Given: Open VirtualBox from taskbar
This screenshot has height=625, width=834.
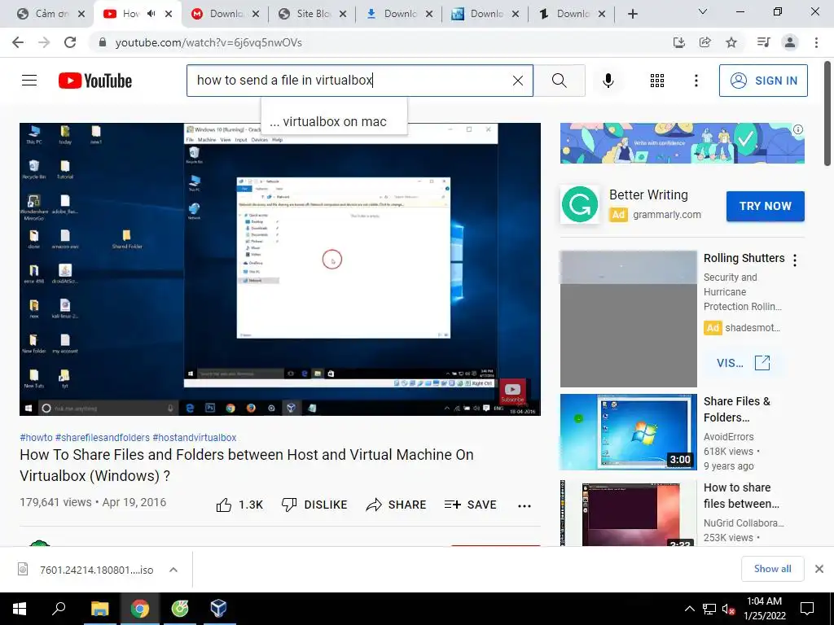Looking at the screenshot, I should click(x=218, y=609).
